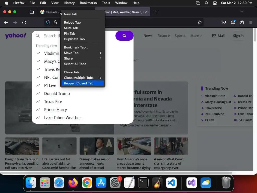Viewport: 257px width, 193px height.
Task: Launch Google Chrome from the dock
Action: 87,183
